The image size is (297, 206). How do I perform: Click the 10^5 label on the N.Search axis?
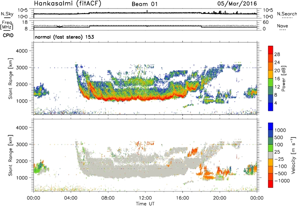pos(268,10)
